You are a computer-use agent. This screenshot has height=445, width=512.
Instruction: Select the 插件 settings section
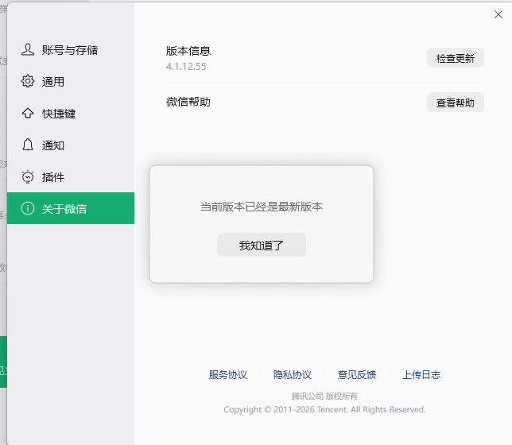click(x=71, y=177)
